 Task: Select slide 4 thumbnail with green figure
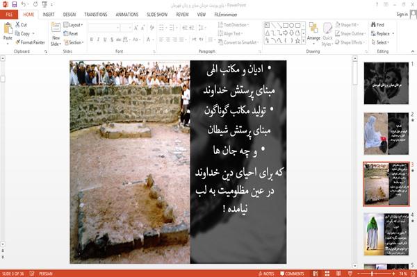click(386, 234)
